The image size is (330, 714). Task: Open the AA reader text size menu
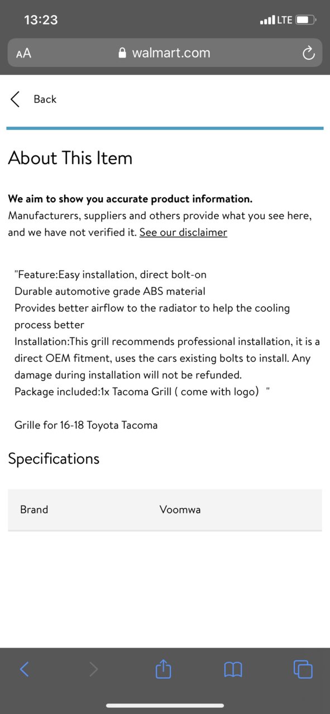(23, 54)
